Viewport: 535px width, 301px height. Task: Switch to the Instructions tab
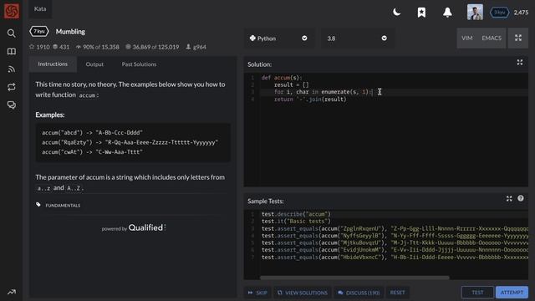tap(53, 64)
